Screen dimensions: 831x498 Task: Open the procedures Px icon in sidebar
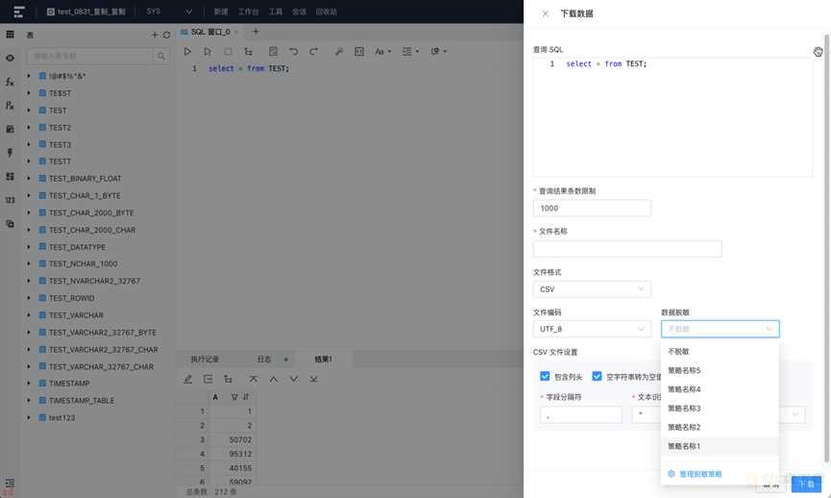click(10, 106)
